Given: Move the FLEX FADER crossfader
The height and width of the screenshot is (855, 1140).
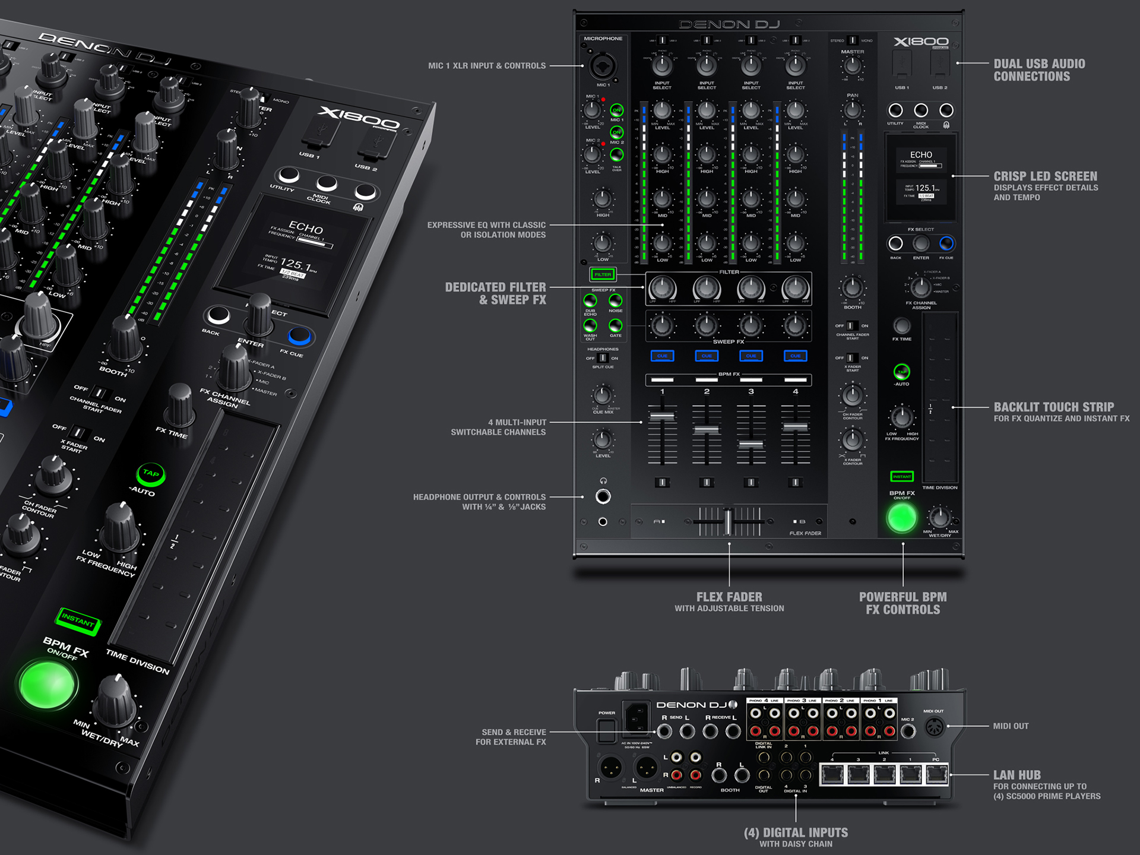Looking at the screenshot, I should point(729,520).
